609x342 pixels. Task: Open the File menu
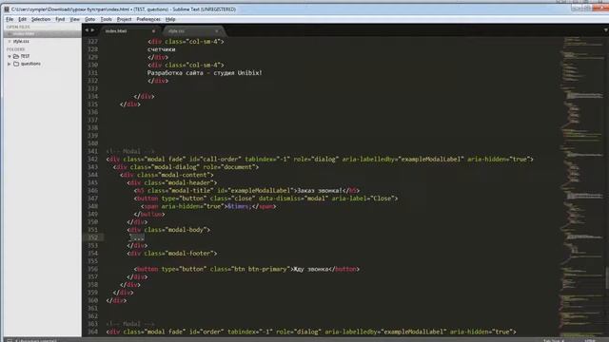point(10,19)
